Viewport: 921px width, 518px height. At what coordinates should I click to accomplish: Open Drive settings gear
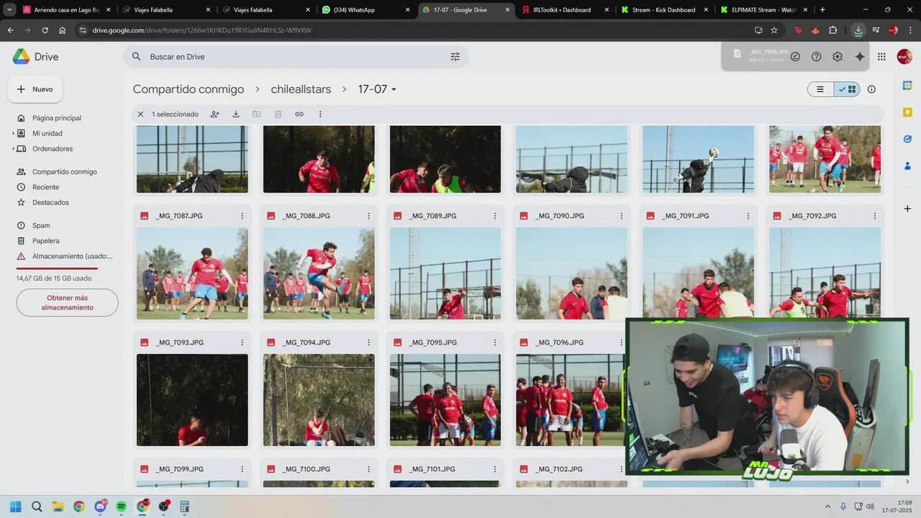(838, 57)
